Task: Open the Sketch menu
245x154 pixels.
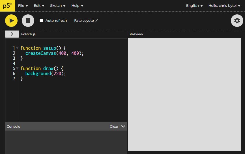Action: point(58,6)
